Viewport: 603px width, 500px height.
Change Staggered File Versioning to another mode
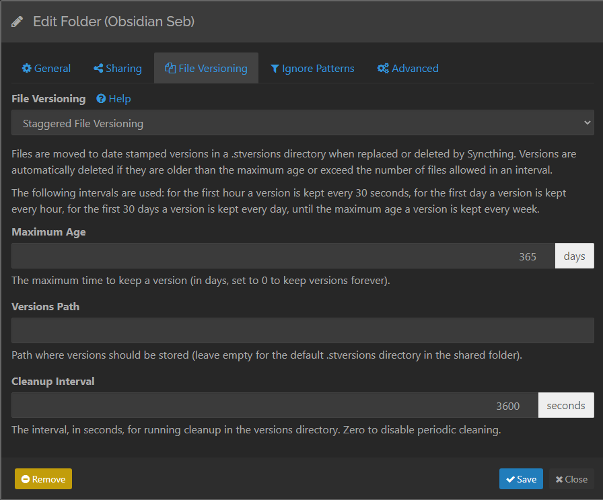tap(301, 123)
